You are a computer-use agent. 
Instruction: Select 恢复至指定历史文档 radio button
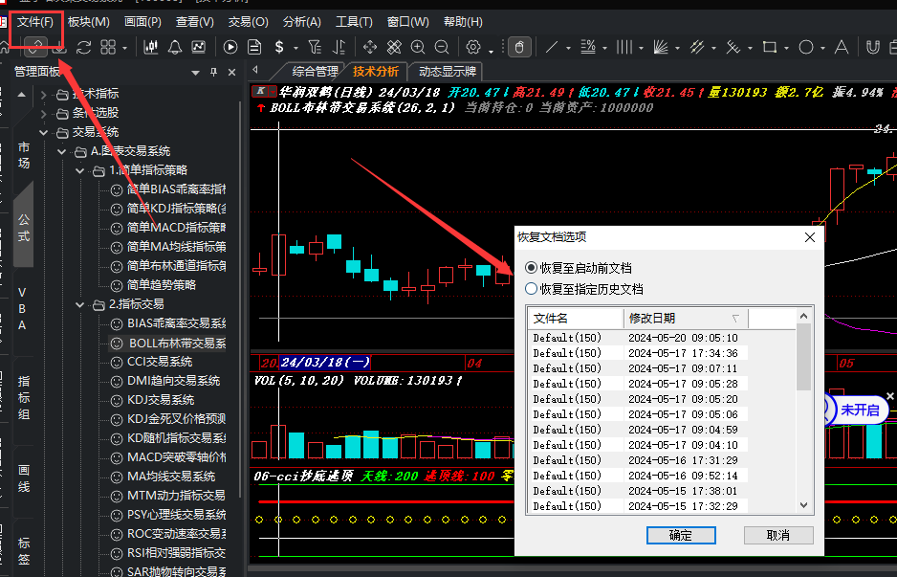[x=532, y=289]
